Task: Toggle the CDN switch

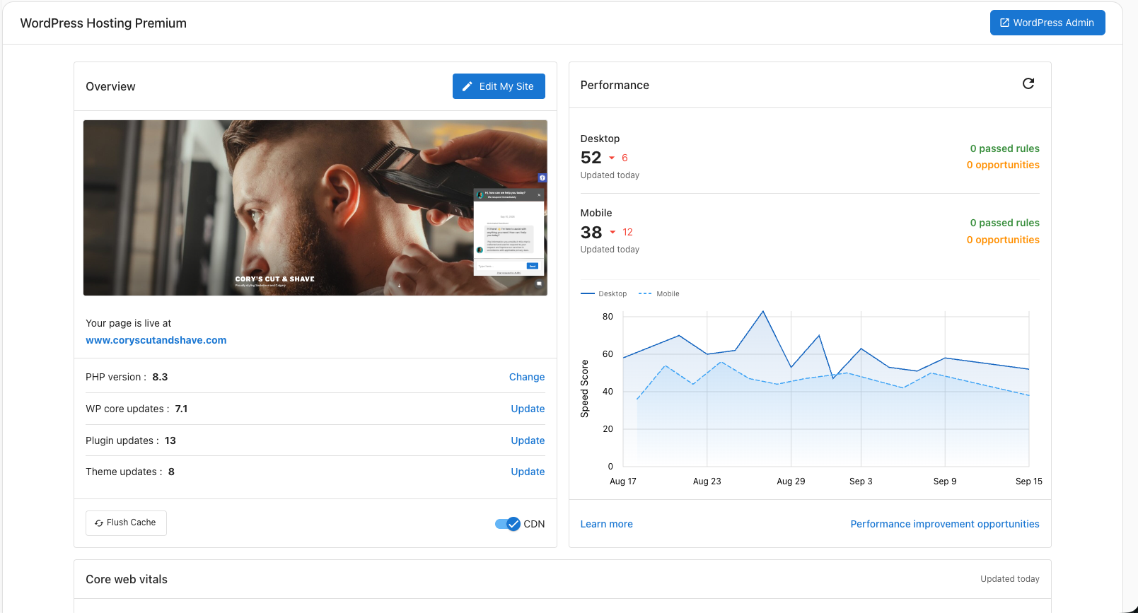Action: (508, 524)
